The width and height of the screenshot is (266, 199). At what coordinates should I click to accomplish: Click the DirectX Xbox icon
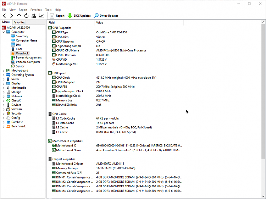coord(8,101)
